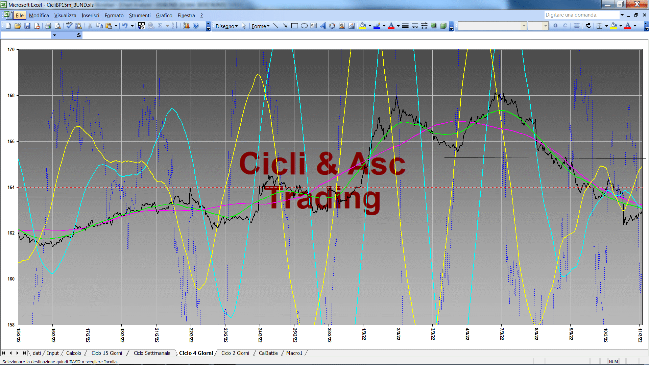Open the Grafico menu
The image size is (649, 365).
point(164,16)
